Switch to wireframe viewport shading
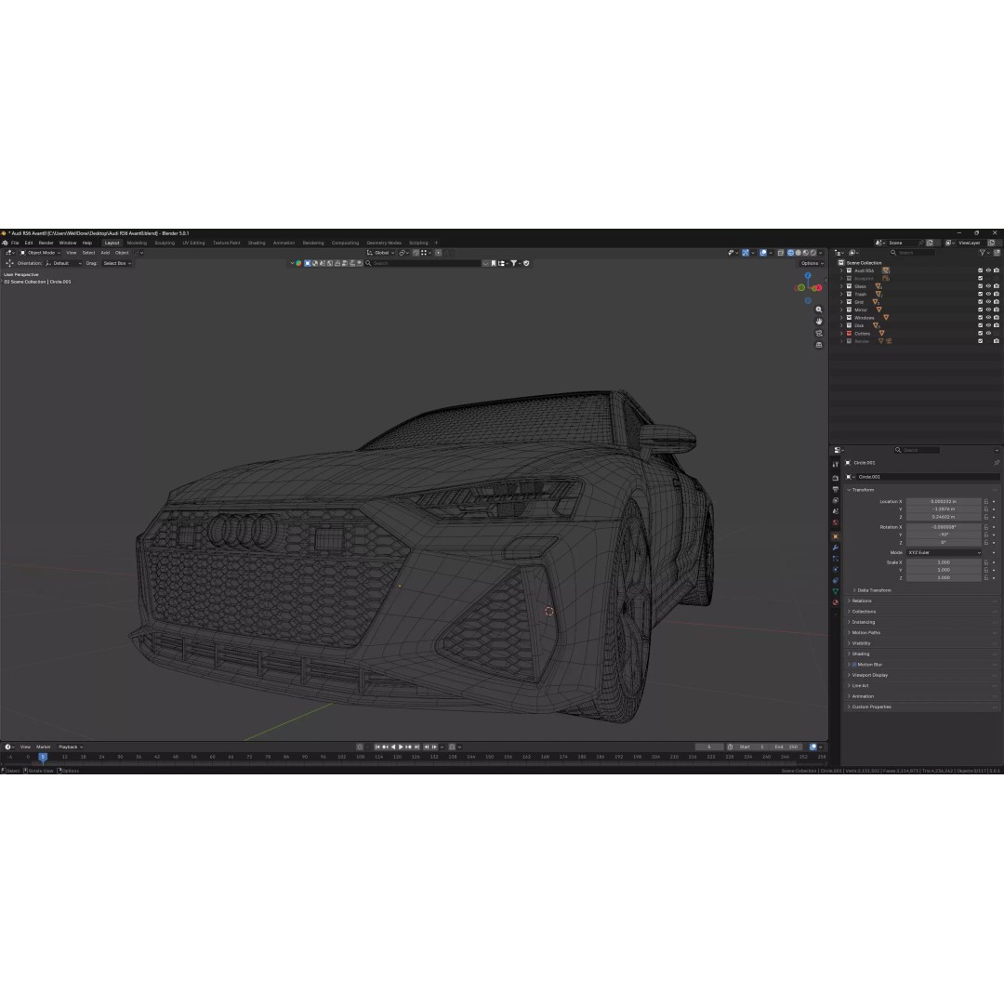The image size is (1004, 1004). click(x=791, y=253)
